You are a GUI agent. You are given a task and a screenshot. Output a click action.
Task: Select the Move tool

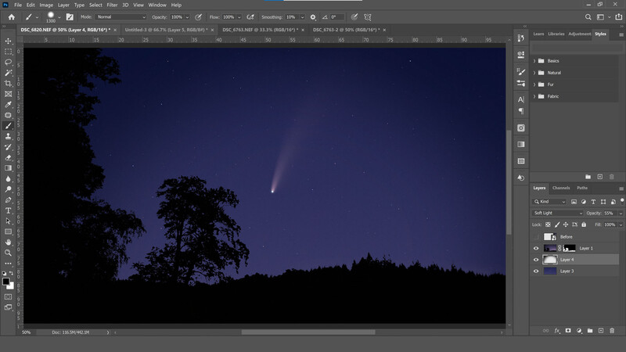coord(8,41)
